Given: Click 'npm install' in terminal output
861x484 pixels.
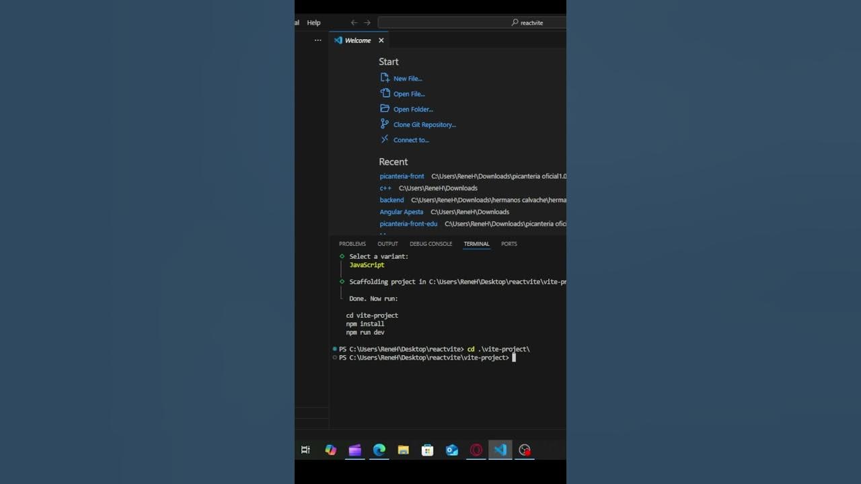Looking at the screenshot, I should click(365, 324).
